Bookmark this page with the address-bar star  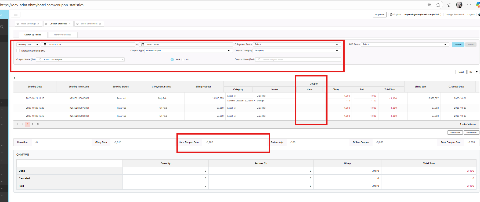438,5
